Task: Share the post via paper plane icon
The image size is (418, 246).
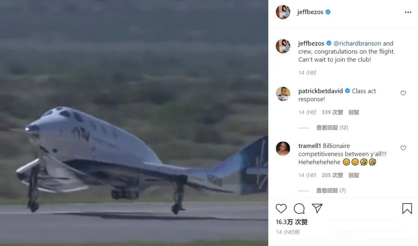Action: click(317, 208)
